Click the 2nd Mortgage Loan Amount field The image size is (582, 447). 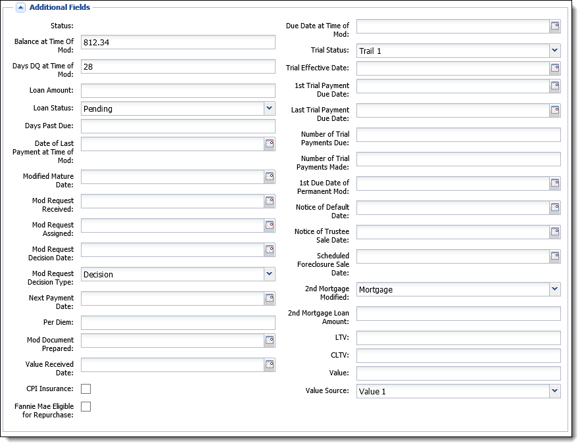click(458, 314)
